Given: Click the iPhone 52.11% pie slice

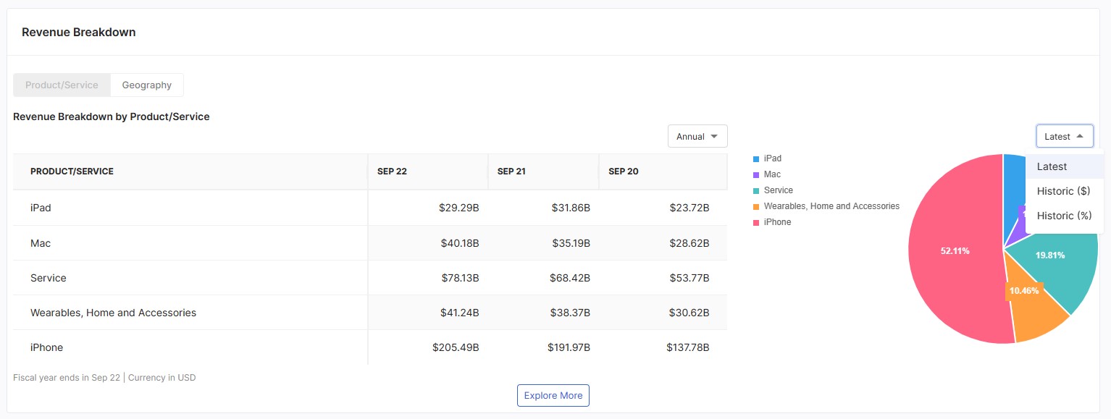Looking at the screenshot, I should 955,250.
